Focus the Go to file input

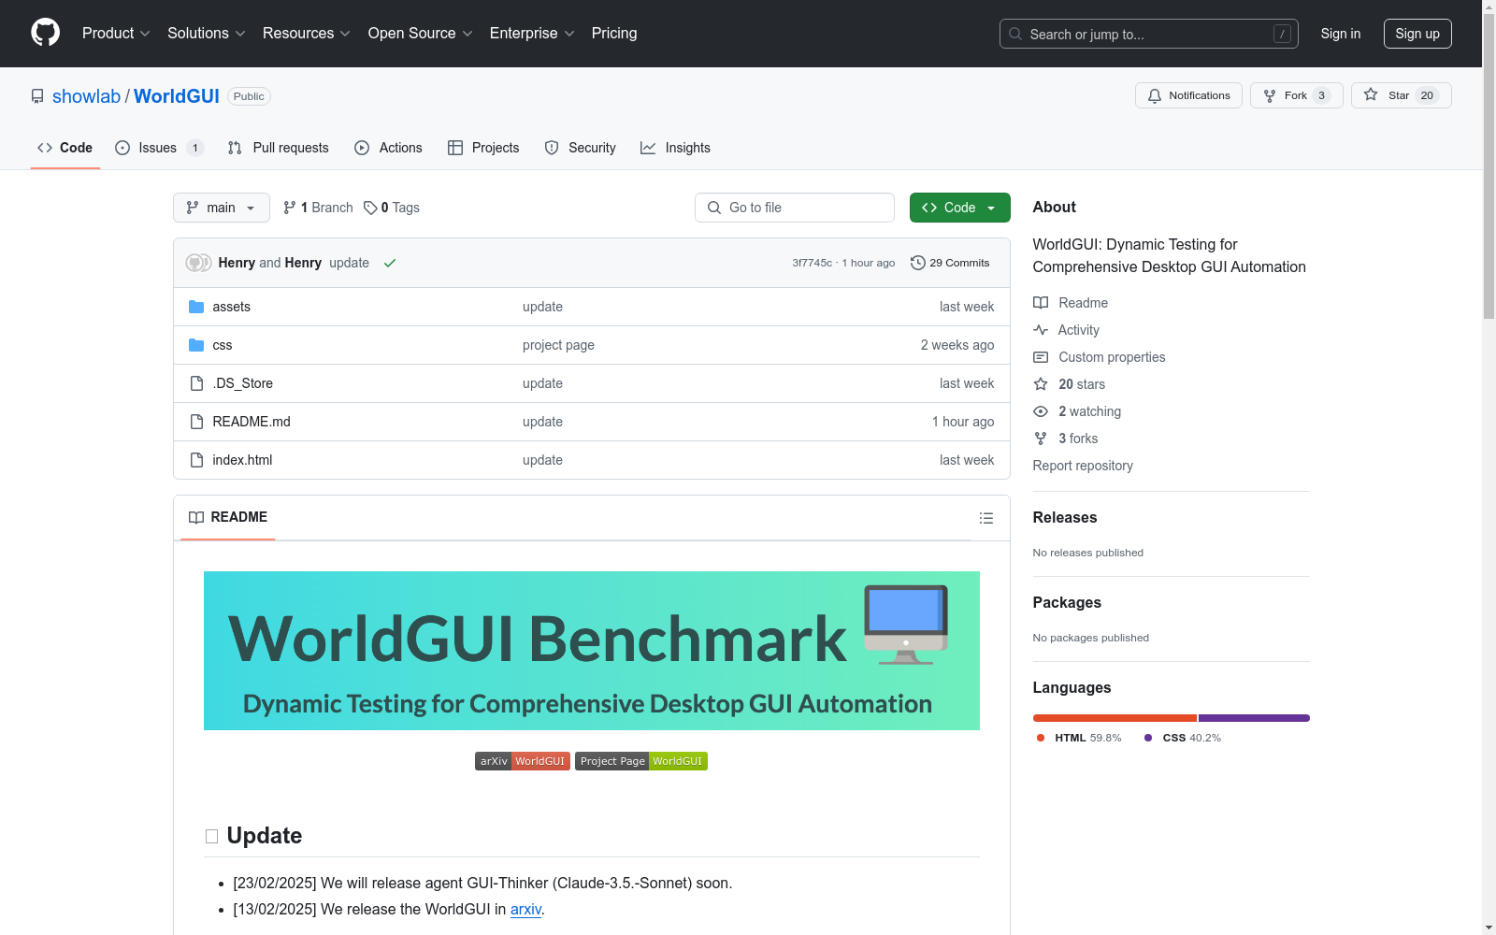(x=795, y=208)
